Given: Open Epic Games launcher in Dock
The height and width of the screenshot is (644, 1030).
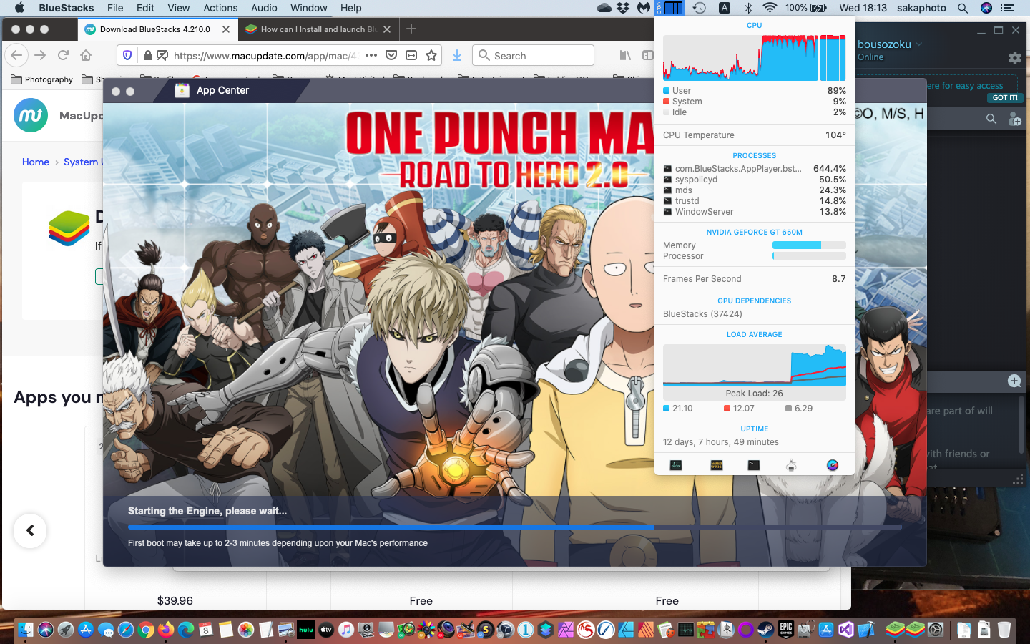Looking at the screenshot, I should tap(786, 630).
